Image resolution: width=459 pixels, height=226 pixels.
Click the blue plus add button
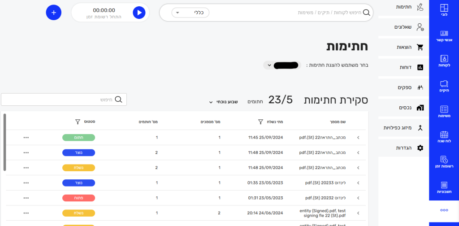click(54, 13)
